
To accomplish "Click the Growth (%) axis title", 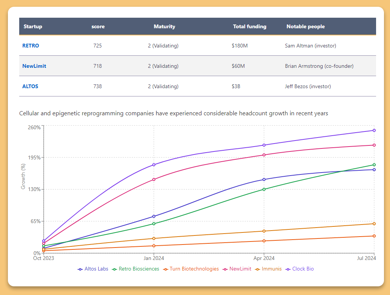I will click(x=23, y=176).
